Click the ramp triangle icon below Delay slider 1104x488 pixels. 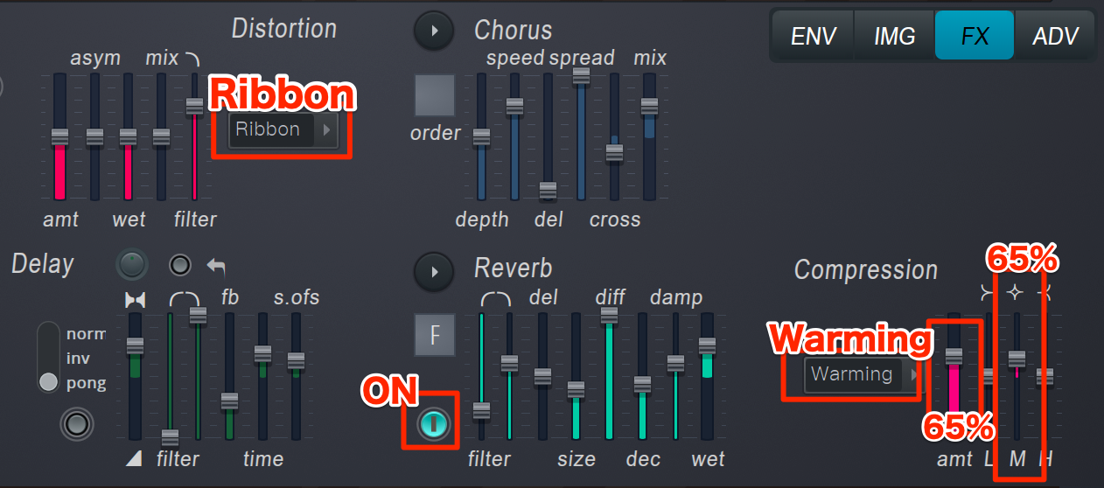(x=134, y=458)
